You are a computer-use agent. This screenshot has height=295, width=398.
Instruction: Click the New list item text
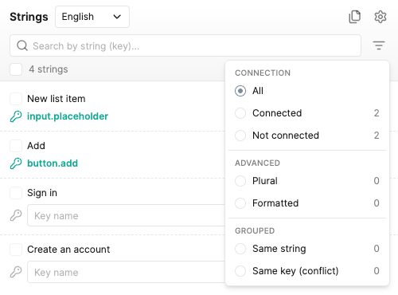[57, 99]
